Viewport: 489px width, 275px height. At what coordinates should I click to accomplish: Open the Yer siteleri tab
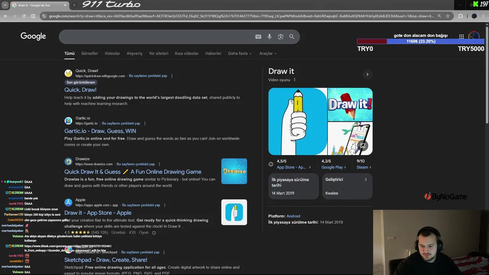159,53
